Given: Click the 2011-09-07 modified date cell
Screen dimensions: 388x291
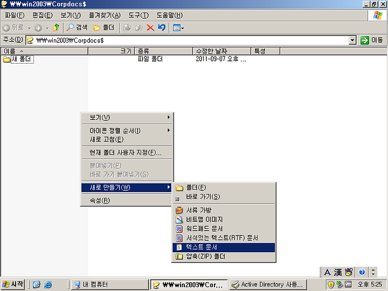Looking at the screenshot, I should [221, 59].
